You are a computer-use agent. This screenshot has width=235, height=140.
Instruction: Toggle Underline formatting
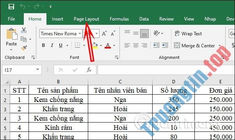click(x=61, y=45)
